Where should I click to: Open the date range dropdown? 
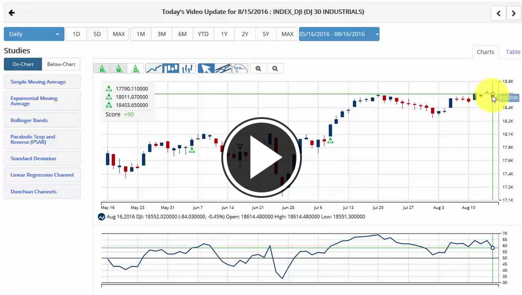[339, 34]
